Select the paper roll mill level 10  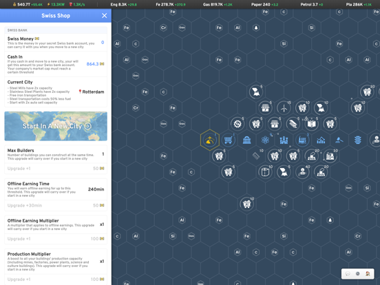[x=265, y=172]
